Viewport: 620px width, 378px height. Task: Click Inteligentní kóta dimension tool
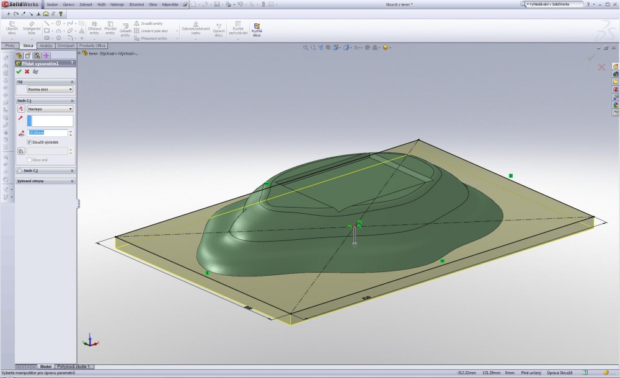click(x=32, y=29)
